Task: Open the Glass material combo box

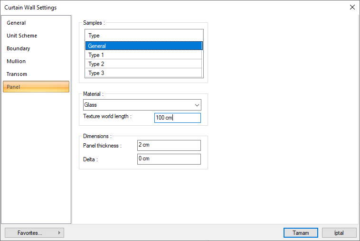Action: coord(138,105)
